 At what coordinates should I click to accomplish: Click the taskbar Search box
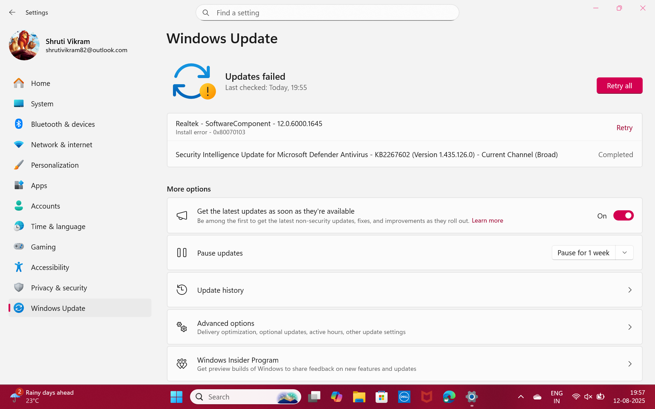(x=246, y=397)
